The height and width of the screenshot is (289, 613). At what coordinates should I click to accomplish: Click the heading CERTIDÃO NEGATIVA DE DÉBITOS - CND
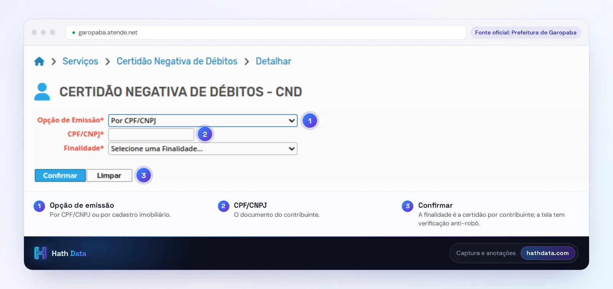click(x=181, y=92)
